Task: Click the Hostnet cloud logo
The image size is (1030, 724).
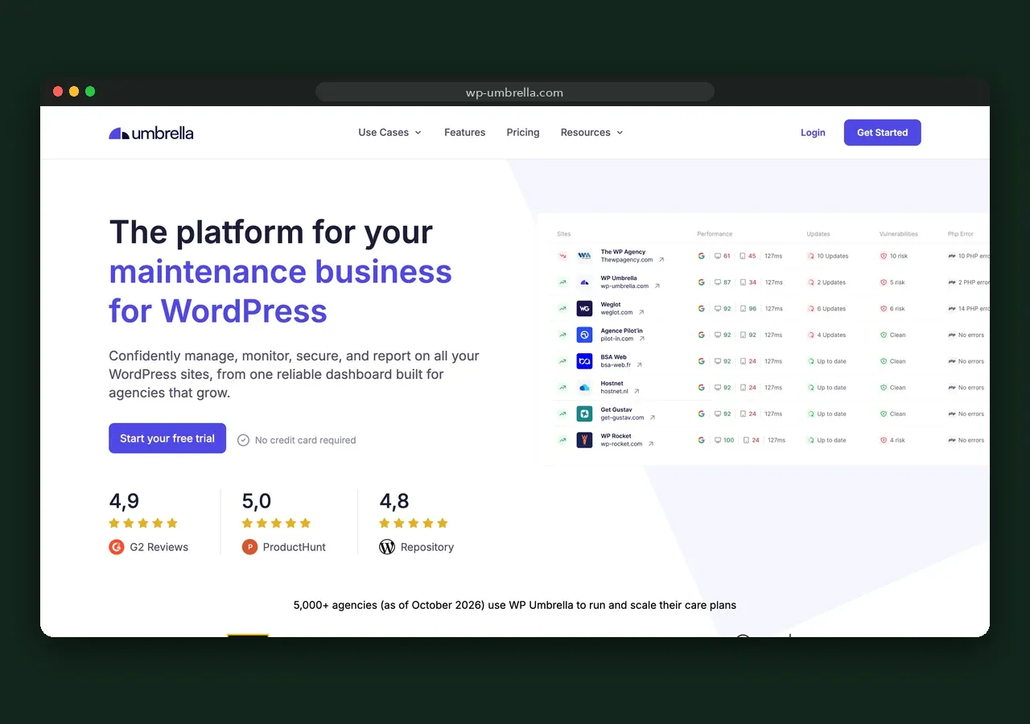Action: click(x=584, y=388)
